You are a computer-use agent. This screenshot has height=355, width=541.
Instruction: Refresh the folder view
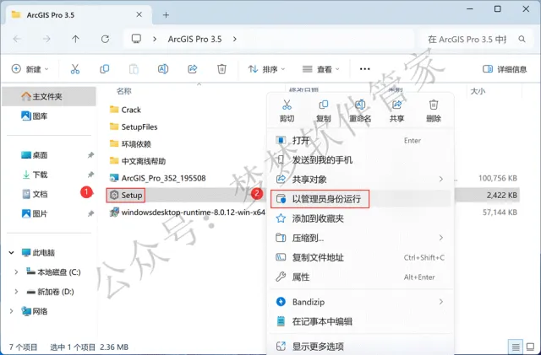coord(105,39)
